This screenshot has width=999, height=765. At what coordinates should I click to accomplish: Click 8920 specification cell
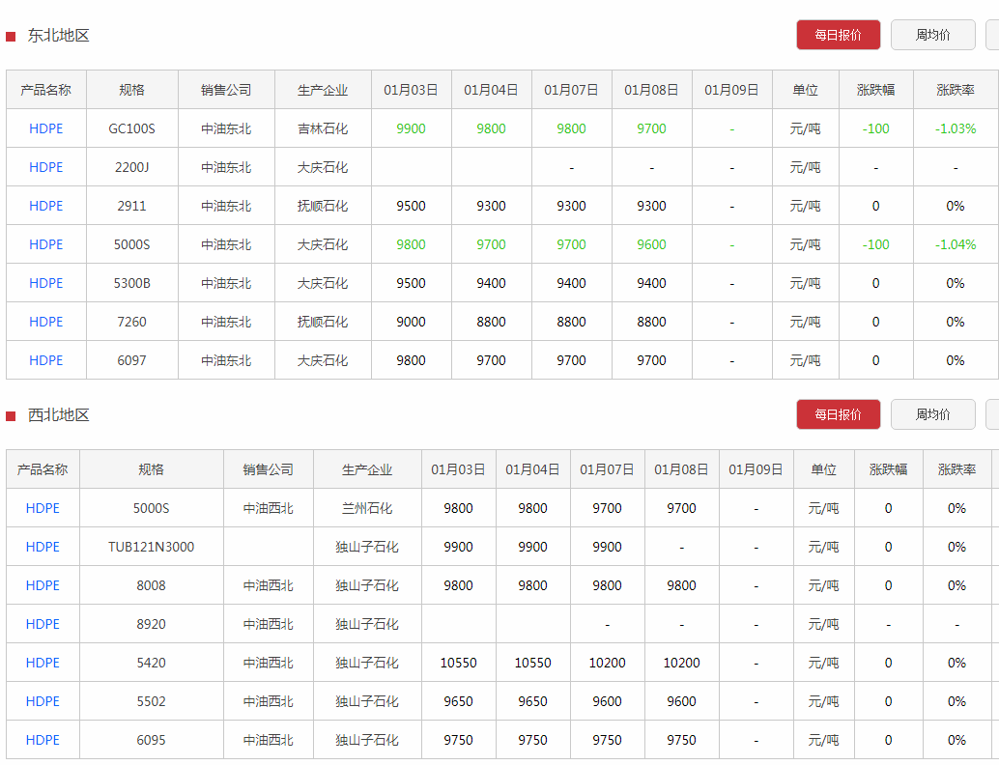[x=151, y=624]
